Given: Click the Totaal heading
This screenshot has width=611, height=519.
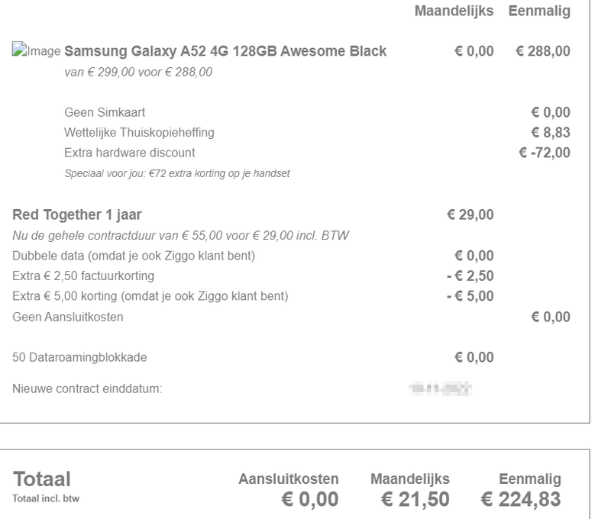Looking at the screenshot, I should click(x=42, y=479).
